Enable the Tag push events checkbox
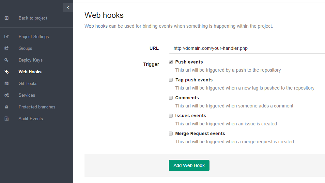Image resolution: width=325 pixels, height=183 pixels. 171,80
